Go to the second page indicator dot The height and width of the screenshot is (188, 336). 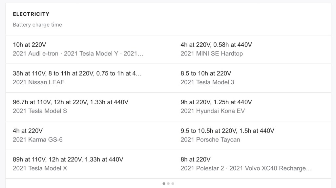168,184
